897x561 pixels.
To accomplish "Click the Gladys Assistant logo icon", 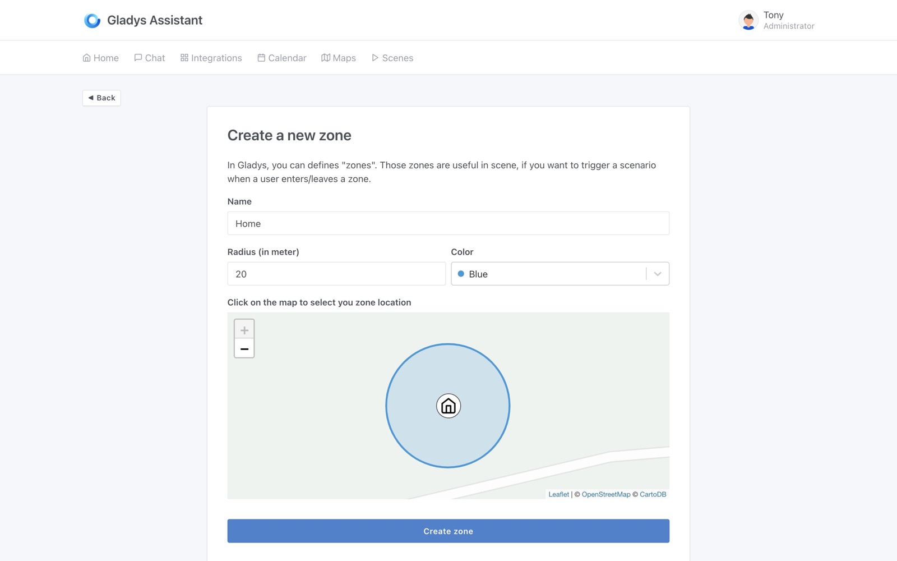I will [x=92, y=20].
